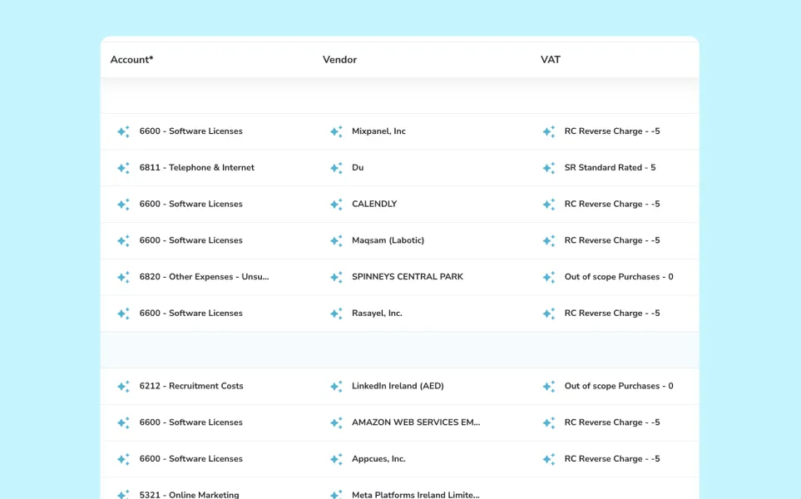The image size is (801, 499).
Task: Open account '6212 - Recruitment Costs'
Action: click(191, 386)
